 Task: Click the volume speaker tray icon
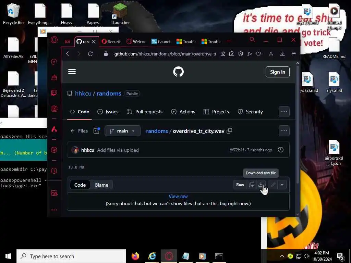[306, 256]
